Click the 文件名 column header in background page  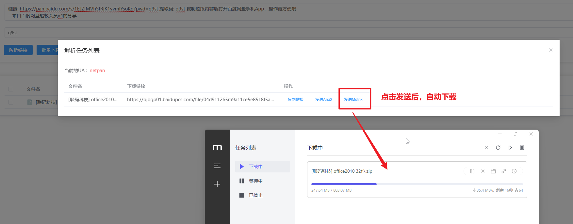coord(33,89)
